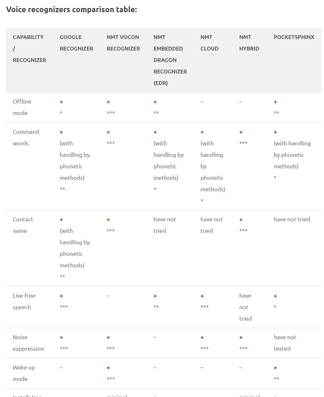The height and width of the screenshot is (397, 324).
Task: Click the Capability / Recognizer header cell
Action: click(29, 49)
